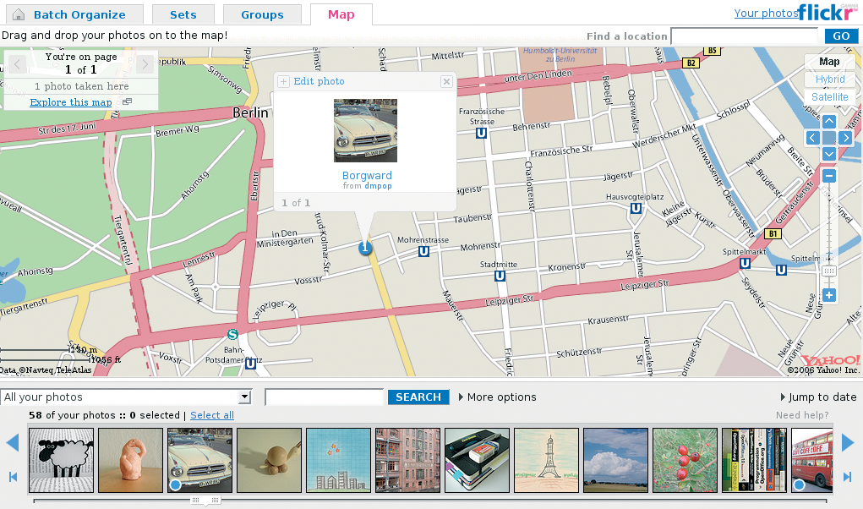This screenshot has width=863, height=509.
Task: Focus the Find a location field
Action: [745, 36]
